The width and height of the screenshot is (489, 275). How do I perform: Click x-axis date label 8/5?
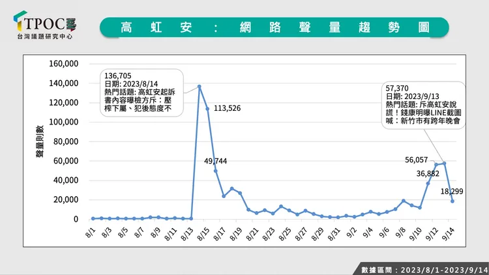tap(123, 233)
